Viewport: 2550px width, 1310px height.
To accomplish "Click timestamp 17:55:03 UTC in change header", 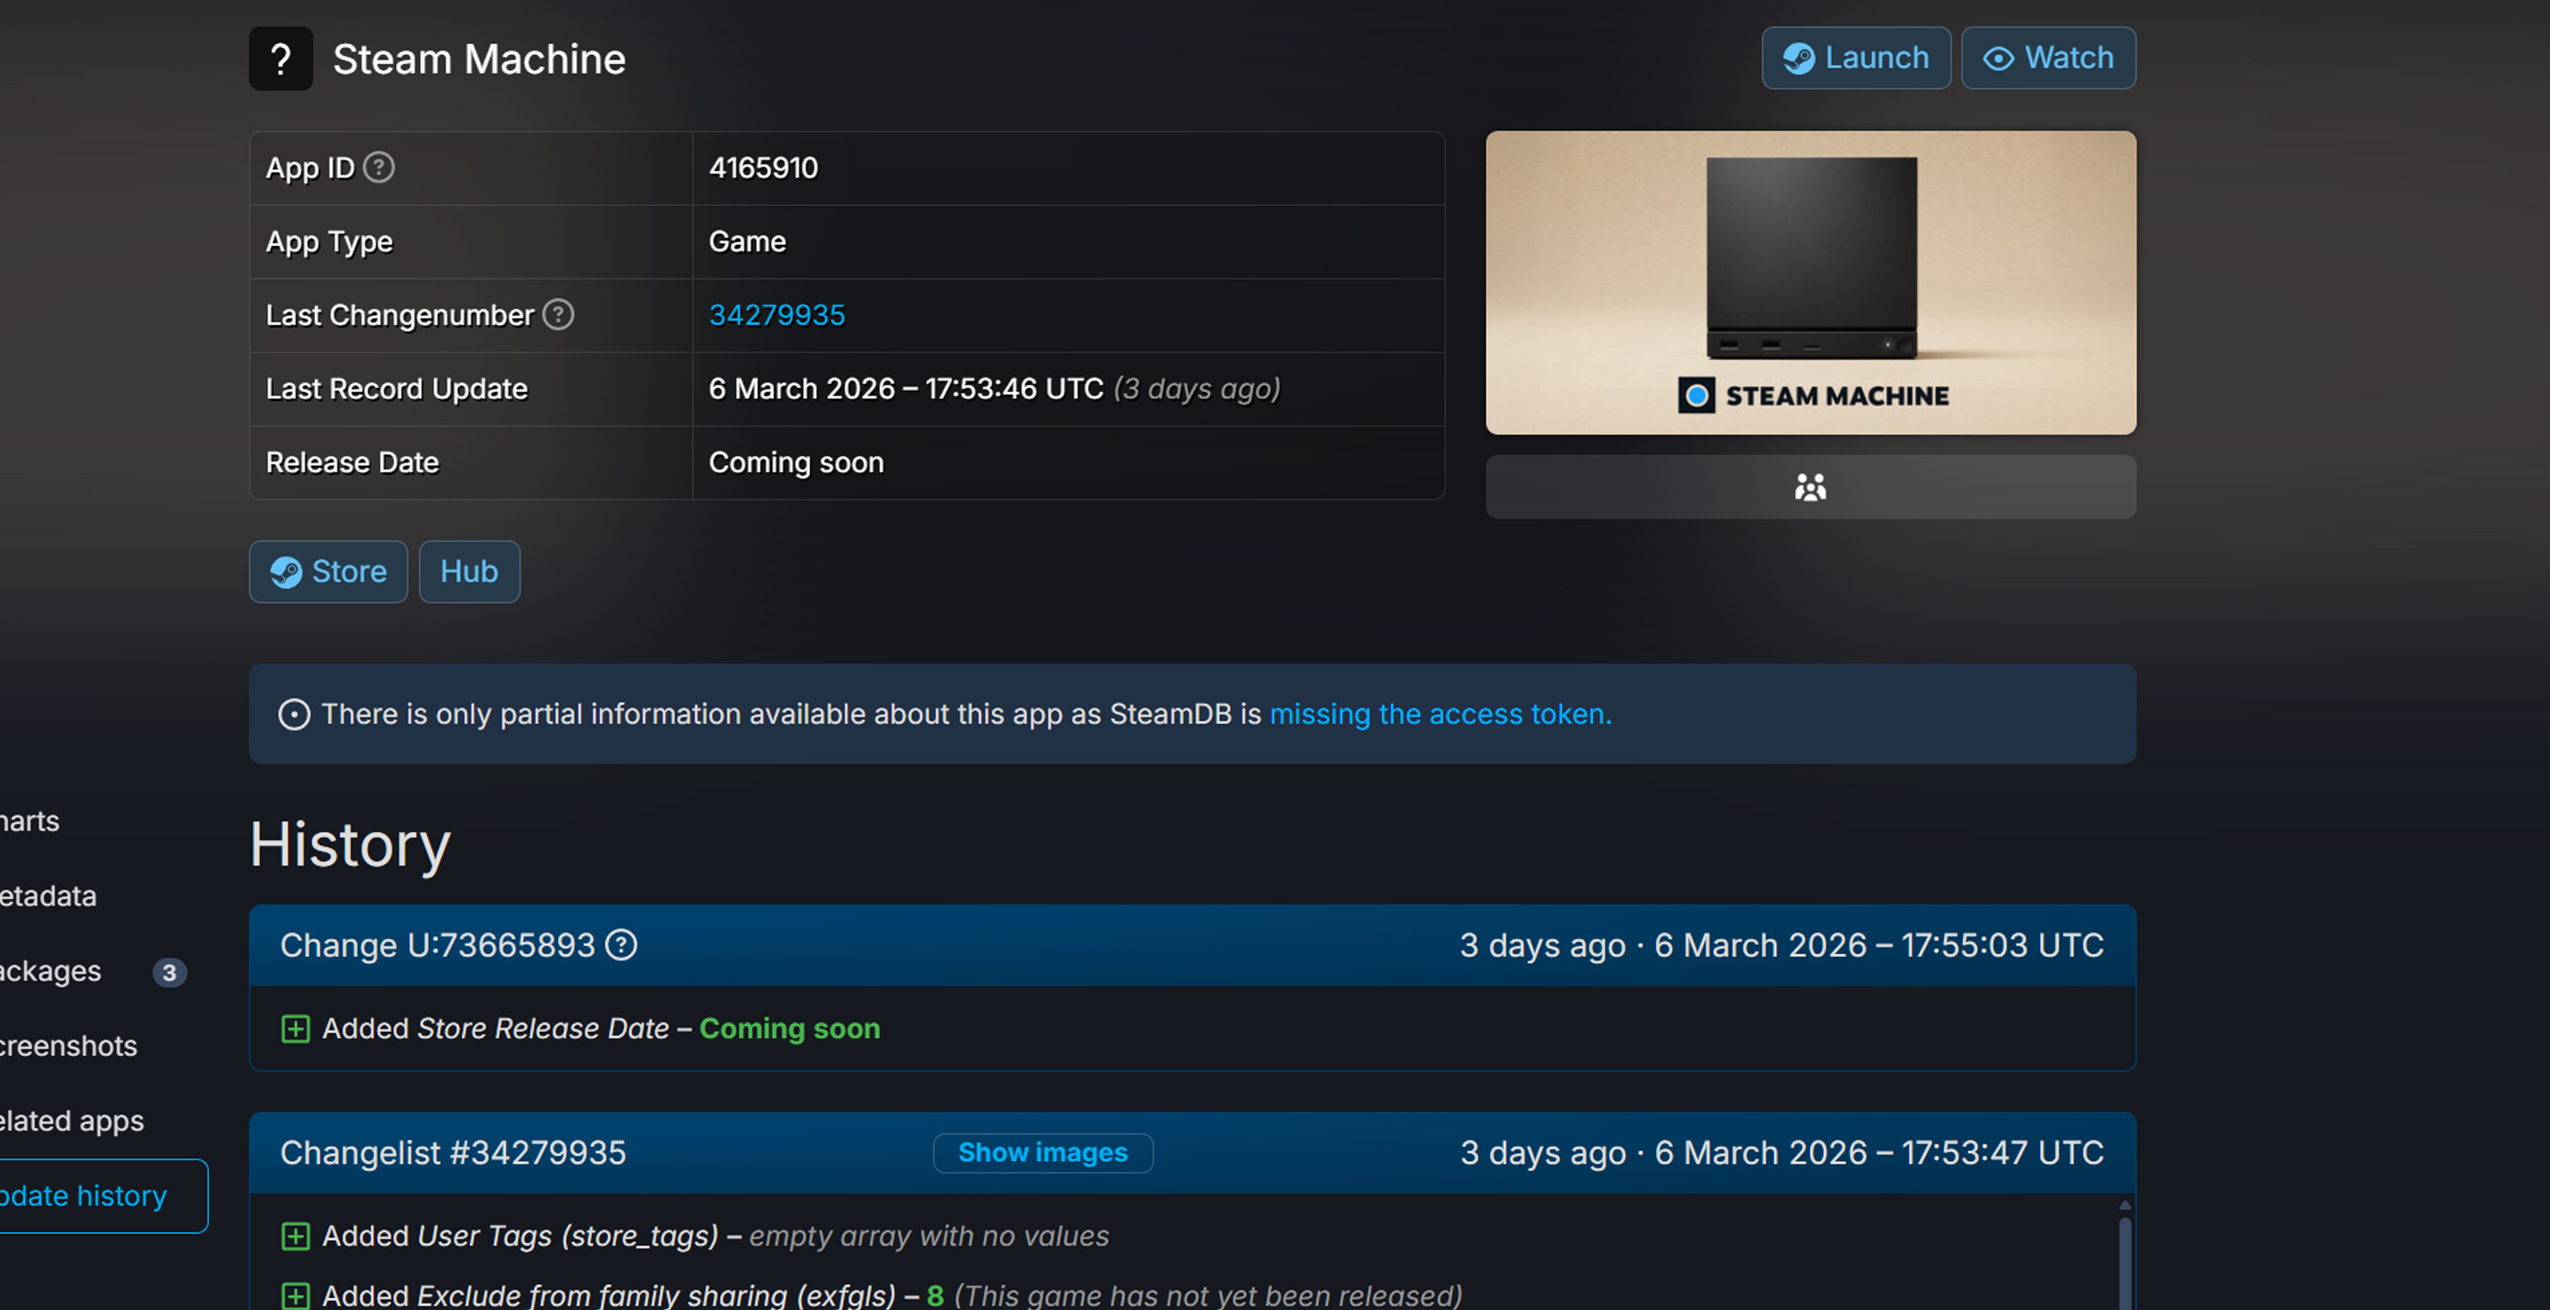I will point(2002,945).
